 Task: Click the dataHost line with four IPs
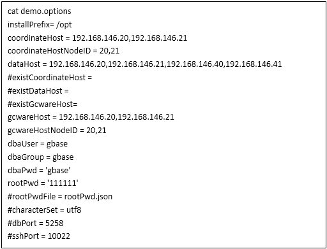click(145, 64)
